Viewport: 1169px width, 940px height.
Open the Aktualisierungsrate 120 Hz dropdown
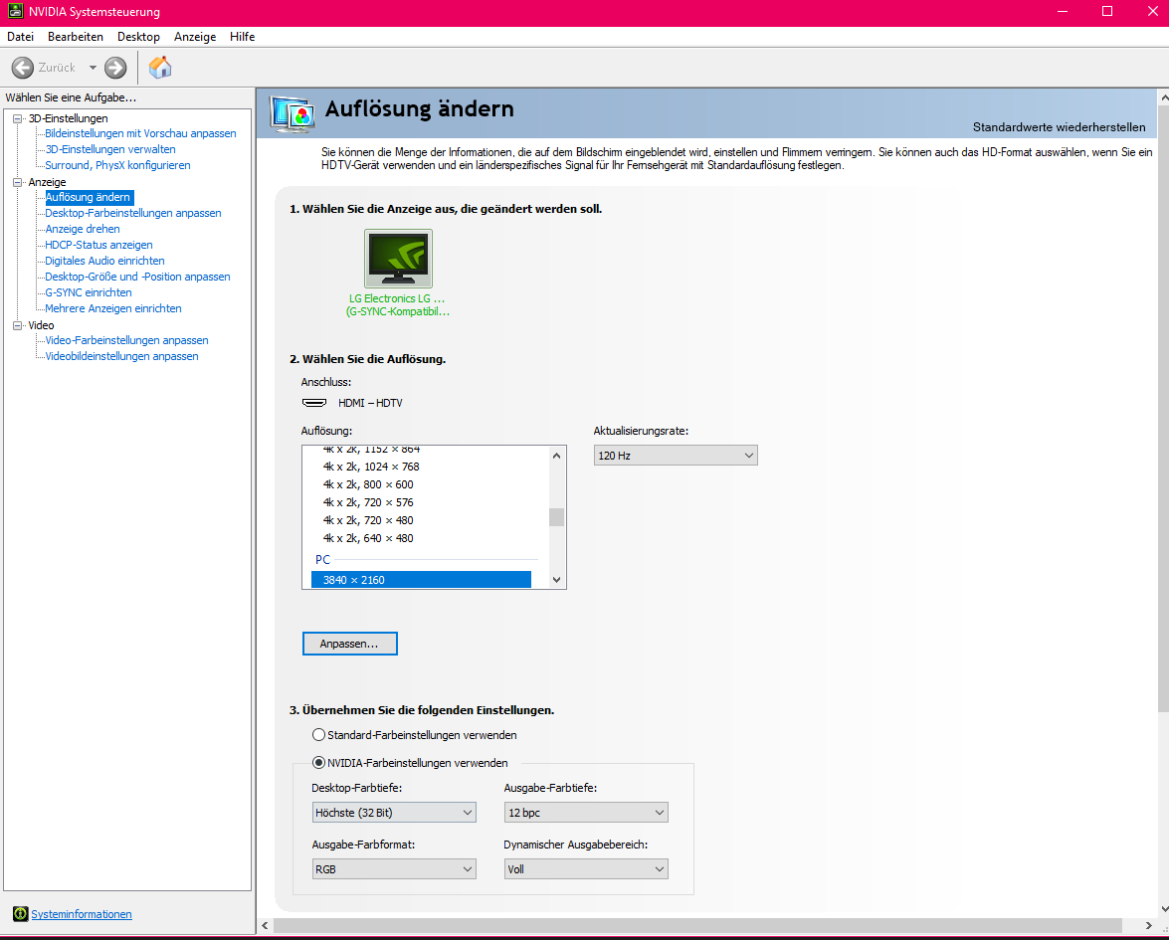pyautogui.click(x=676, y=456)
